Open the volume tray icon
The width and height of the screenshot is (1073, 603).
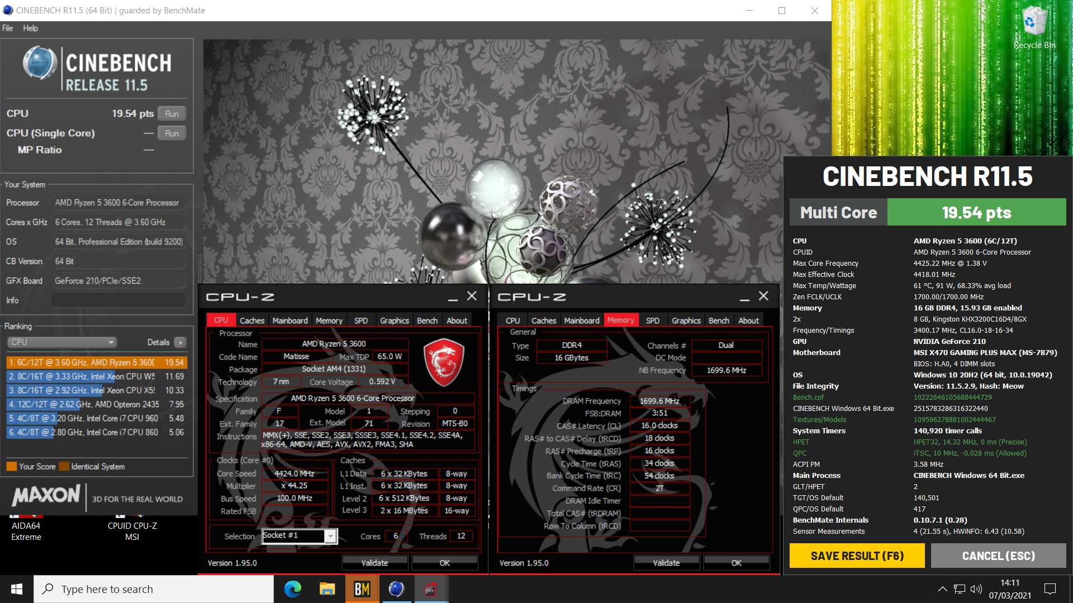pos(976,589)
